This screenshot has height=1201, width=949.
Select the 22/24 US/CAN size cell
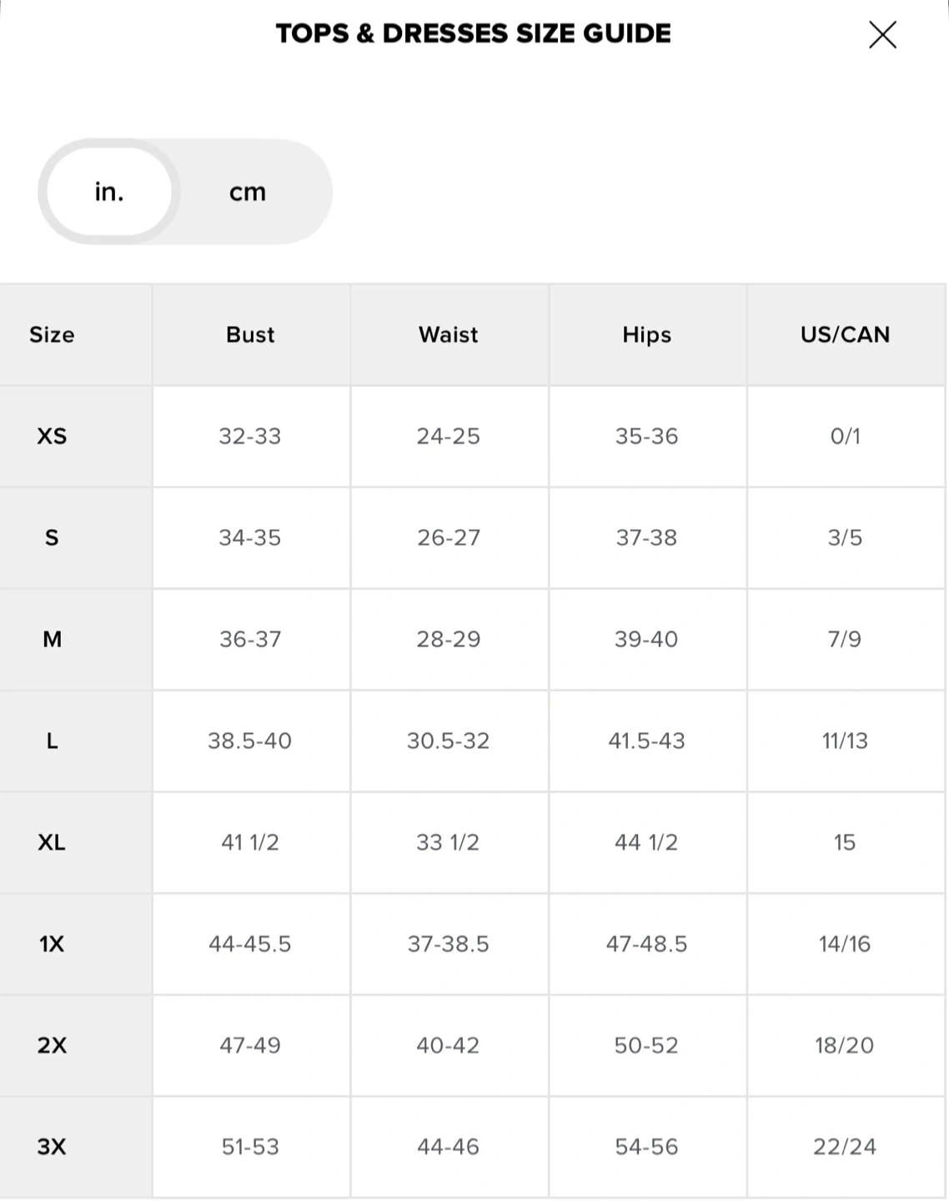[845, 1147]
